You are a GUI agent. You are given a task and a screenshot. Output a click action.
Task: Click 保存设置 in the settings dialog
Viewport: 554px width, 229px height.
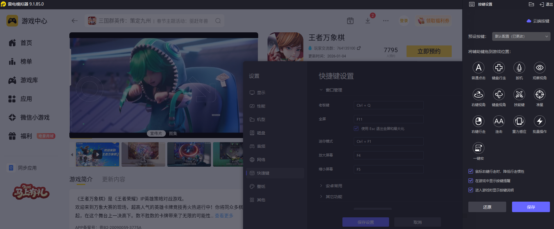366,222
